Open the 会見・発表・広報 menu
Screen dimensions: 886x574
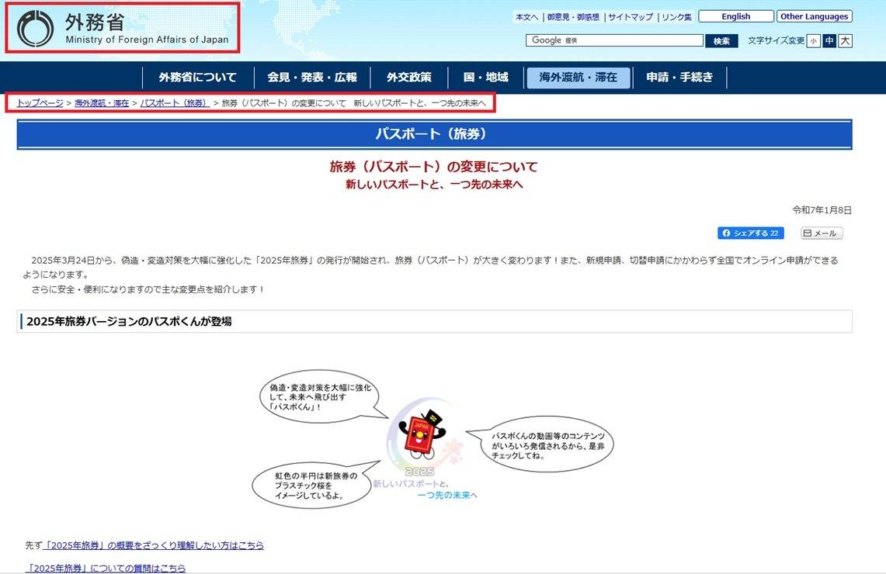coord(312,78)
